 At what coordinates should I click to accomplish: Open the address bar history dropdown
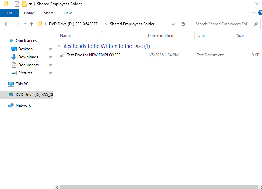[173, 24]
